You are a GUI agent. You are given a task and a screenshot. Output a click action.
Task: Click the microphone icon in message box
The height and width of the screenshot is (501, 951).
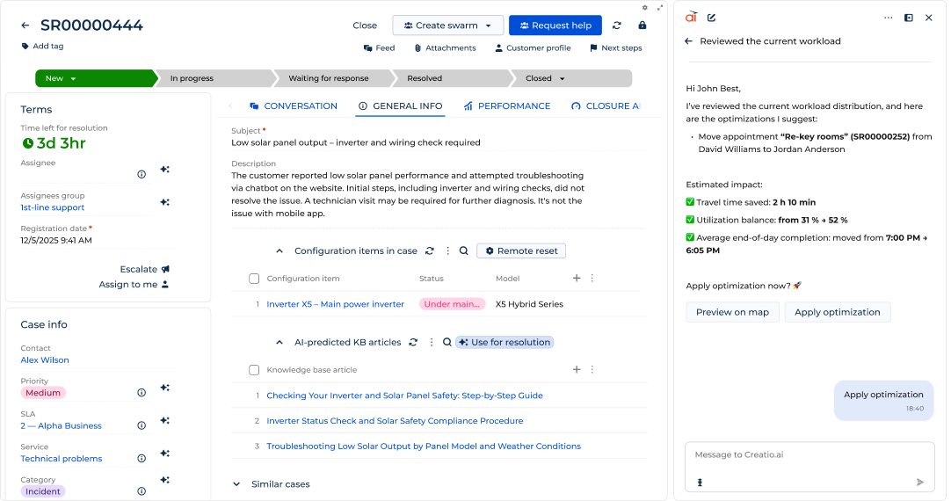pyautogui.click(x=701, y=482)
